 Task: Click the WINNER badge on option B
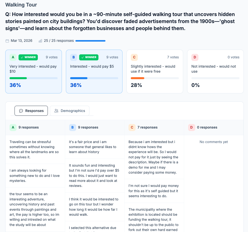89,57
